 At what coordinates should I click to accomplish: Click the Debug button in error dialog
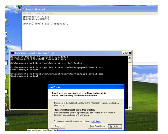[x=58, y=126]
